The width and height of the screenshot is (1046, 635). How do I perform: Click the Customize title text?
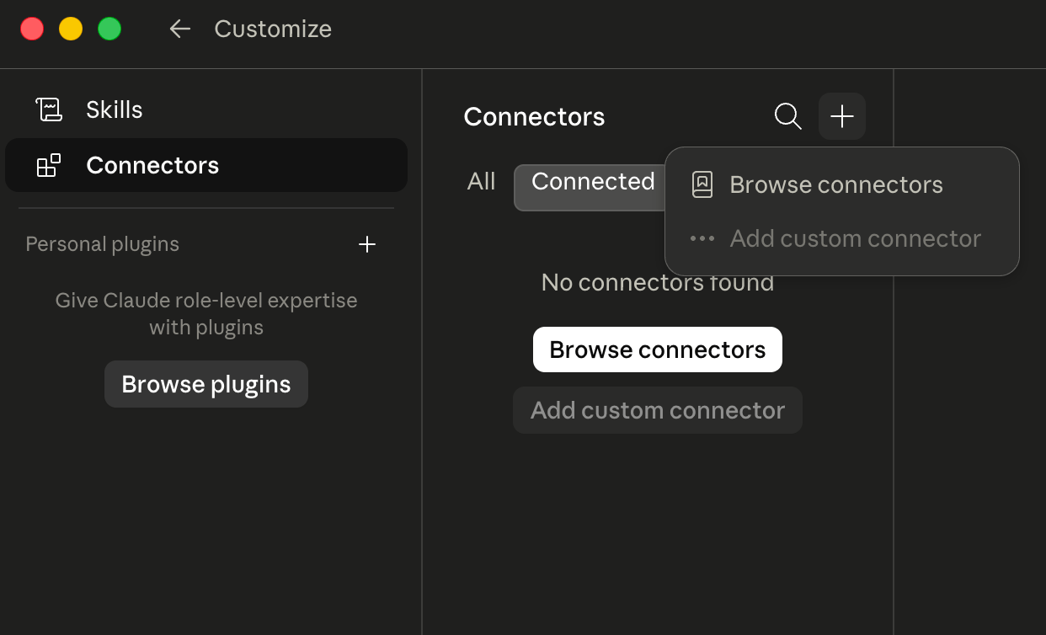point(273,29)
